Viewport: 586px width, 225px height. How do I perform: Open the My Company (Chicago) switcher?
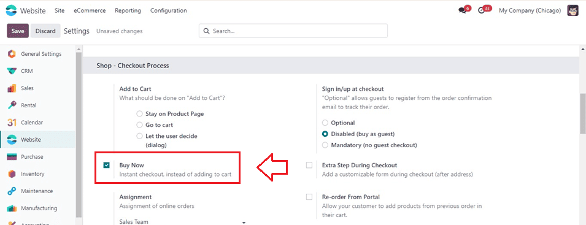pyautogui.click(x=530, y=10)
